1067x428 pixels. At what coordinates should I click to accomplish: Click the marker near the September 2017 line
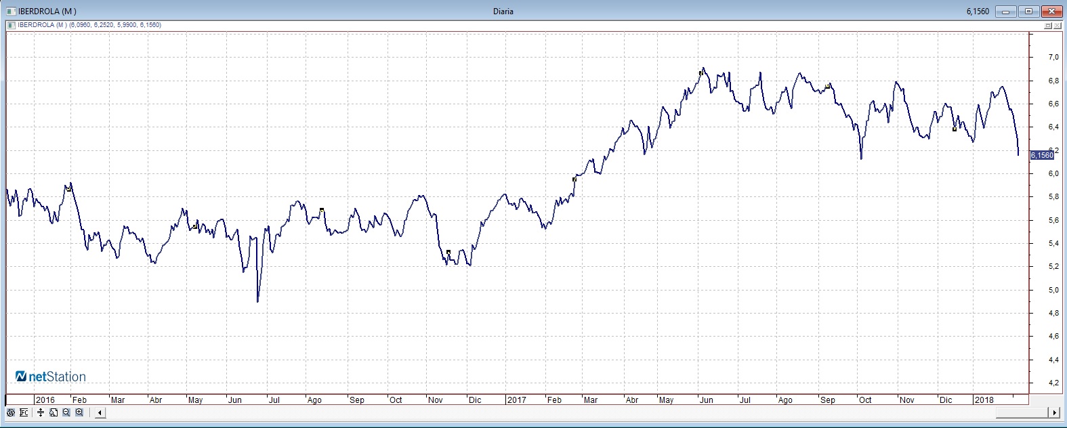point(828,86)
